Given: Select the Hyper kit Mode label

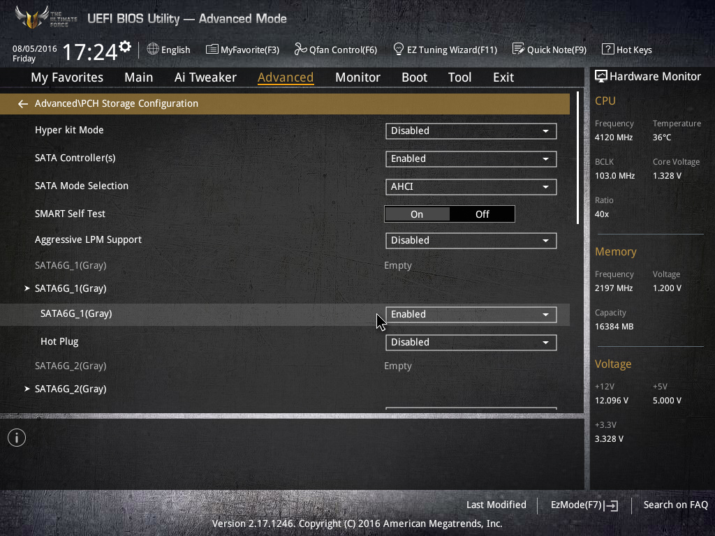Looking at the screenshot, I should coord(69,131).
